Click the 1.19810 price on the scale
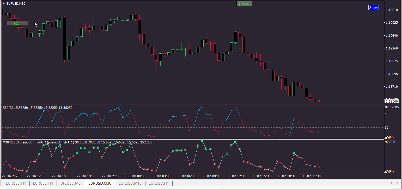Viewport: 402px width, 189px height. [x=392, y=10]
